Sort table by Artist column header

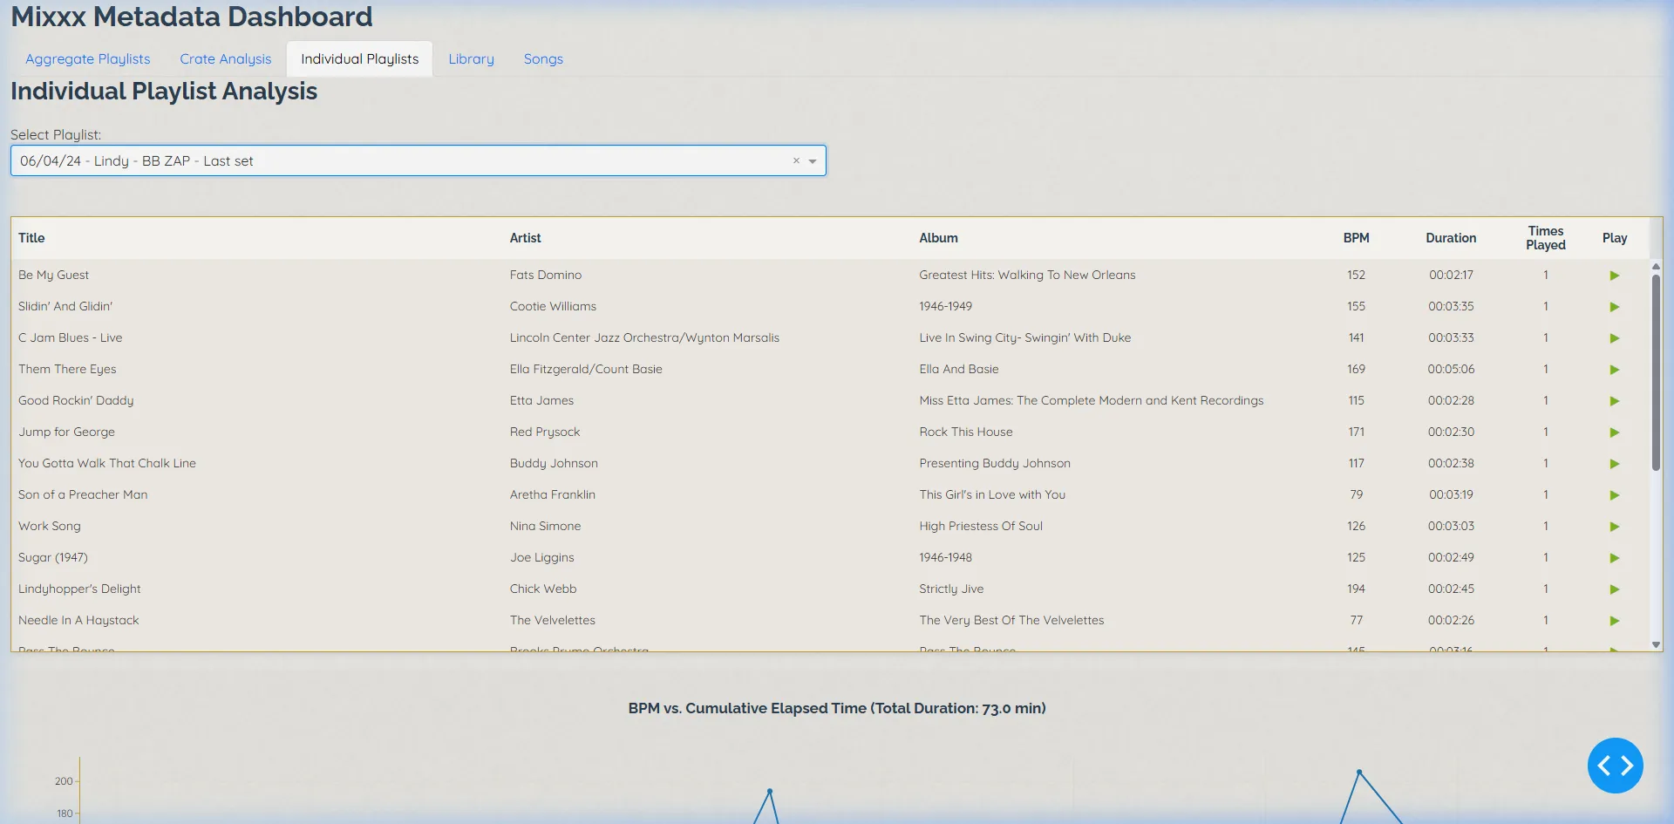coord(526,238)
